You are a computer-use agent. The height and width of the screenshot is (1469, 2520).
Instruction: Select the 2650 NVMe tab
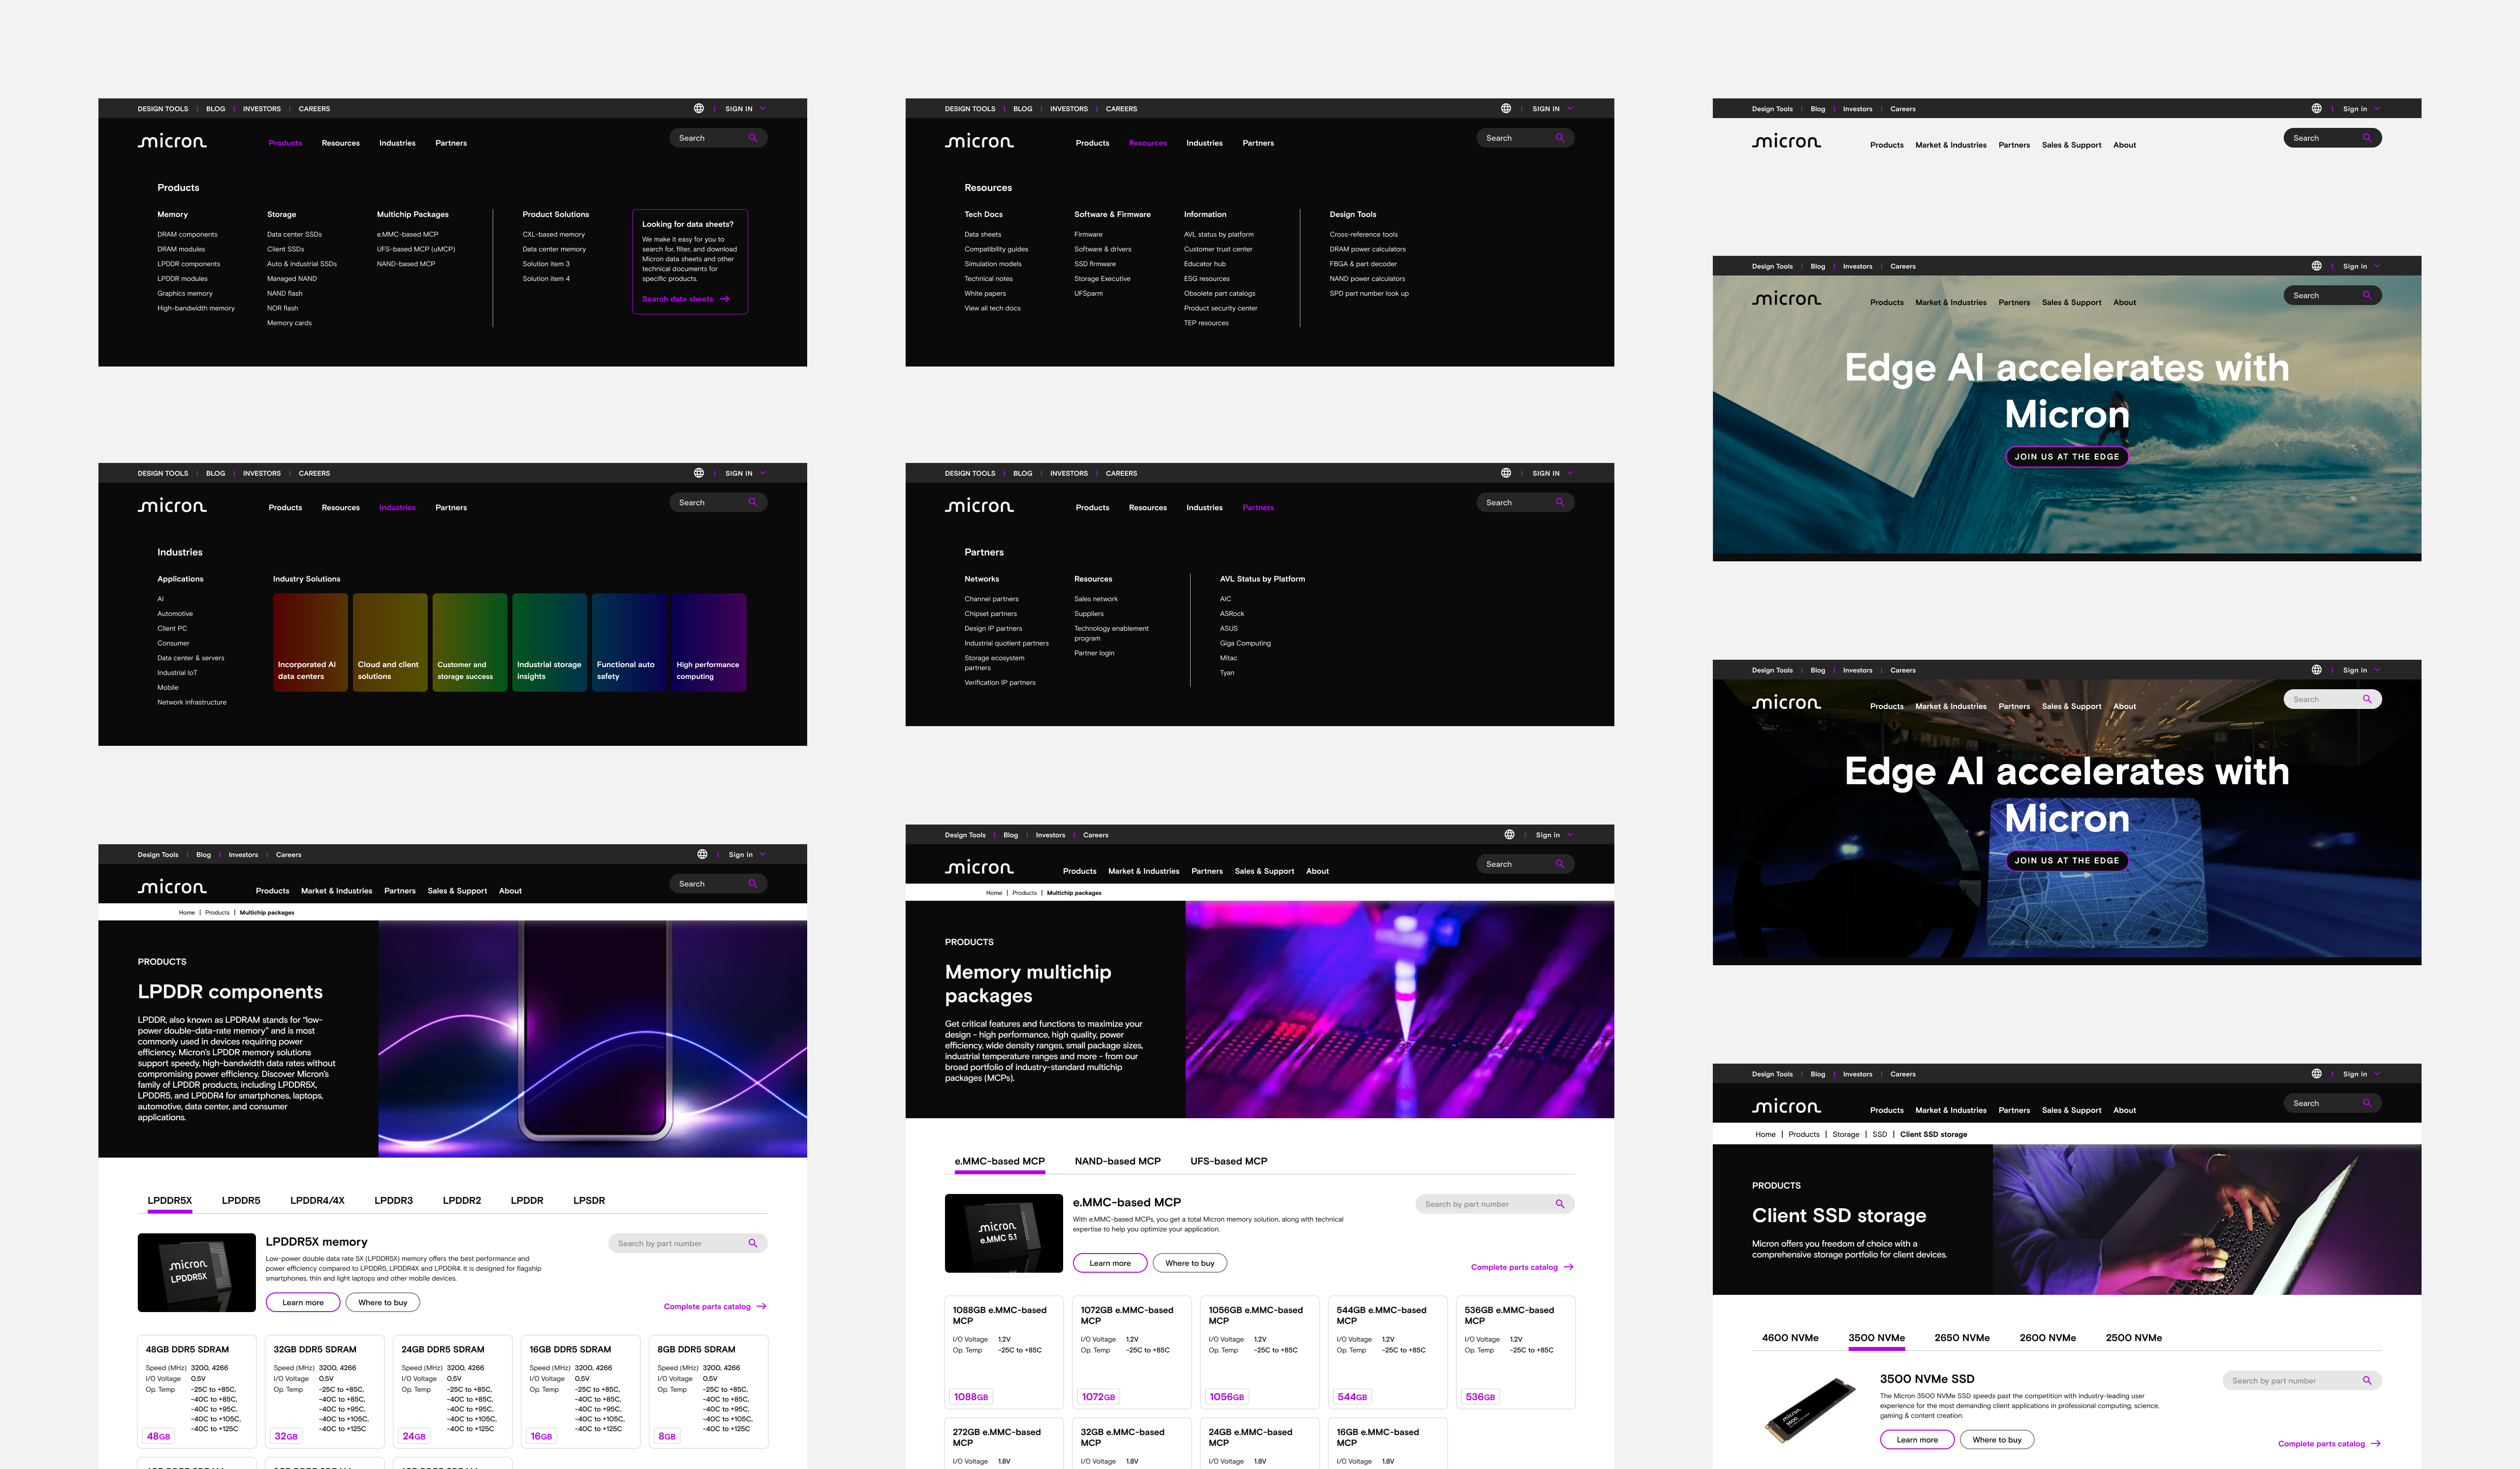1961,1337
